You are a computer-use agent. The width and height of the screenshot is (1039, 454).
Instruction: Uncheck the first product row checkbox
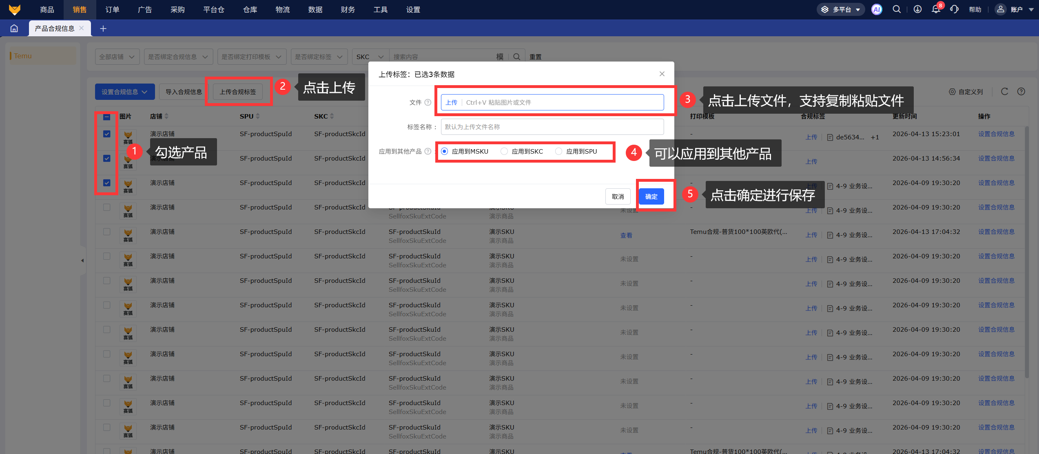point(107,134)
